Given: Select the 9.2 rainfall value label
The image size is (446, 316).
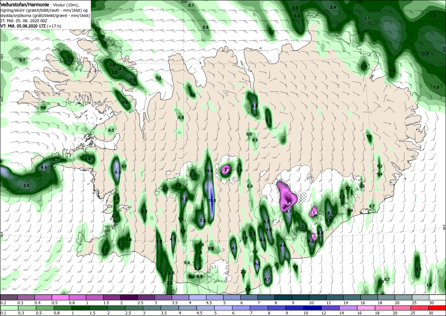Looking at the screenshot, I should coord(257,264).
